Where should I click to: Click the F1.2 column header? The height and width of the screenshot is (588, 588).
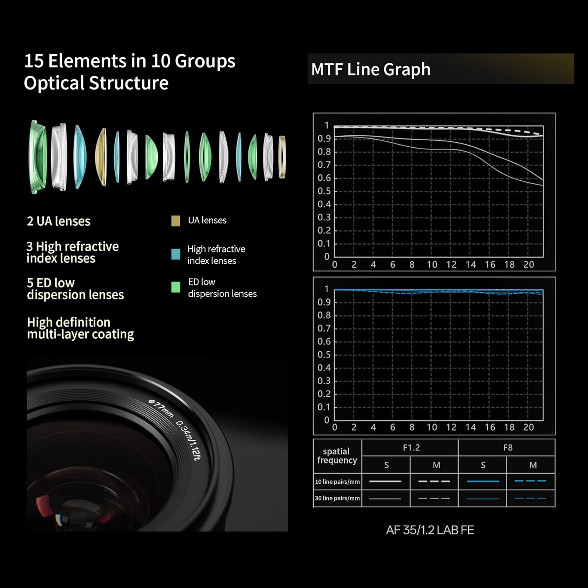coord(411,448)
